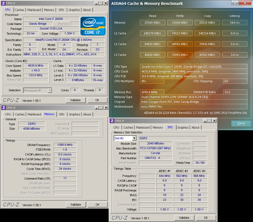
Task: Select CPU tab in the memory-timings CPU-Z window
Action: click(x=8, y=114)
